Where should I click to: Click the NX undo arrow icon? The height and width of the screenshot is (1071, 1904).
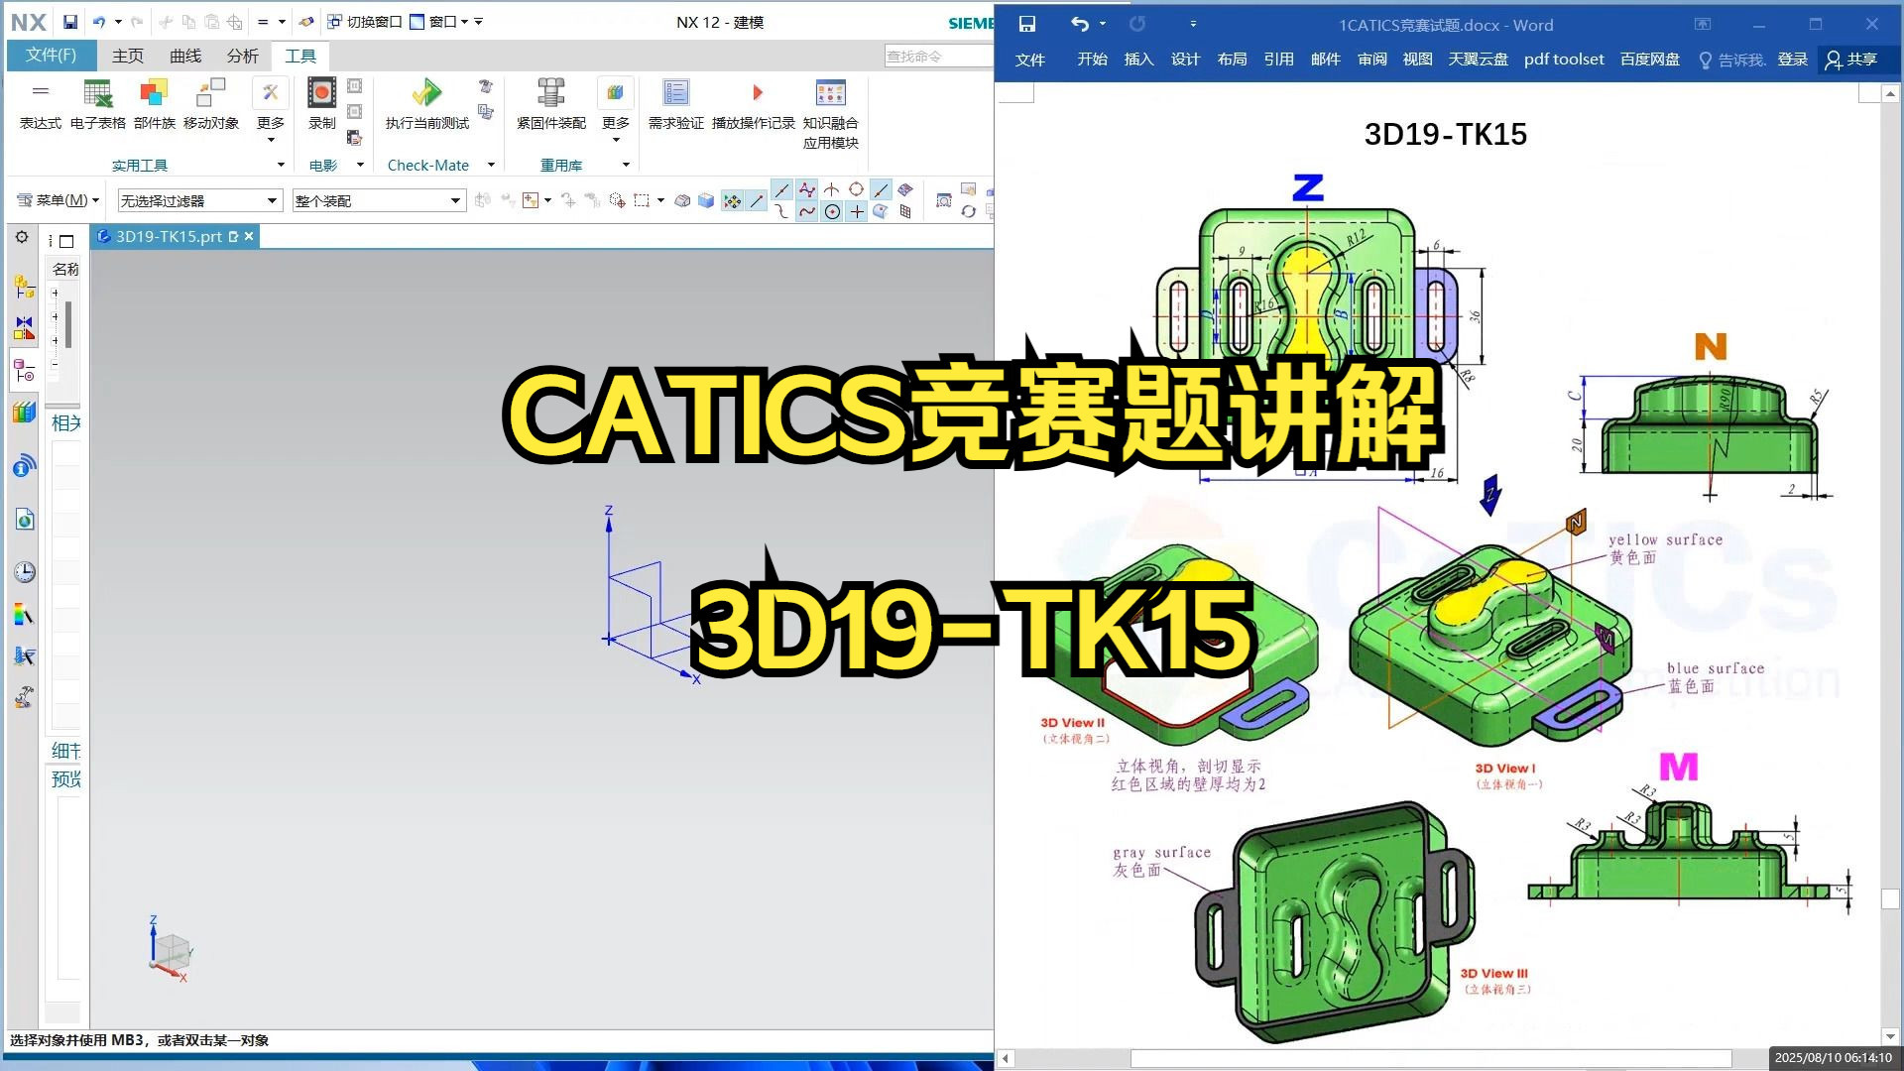(98, 22)
